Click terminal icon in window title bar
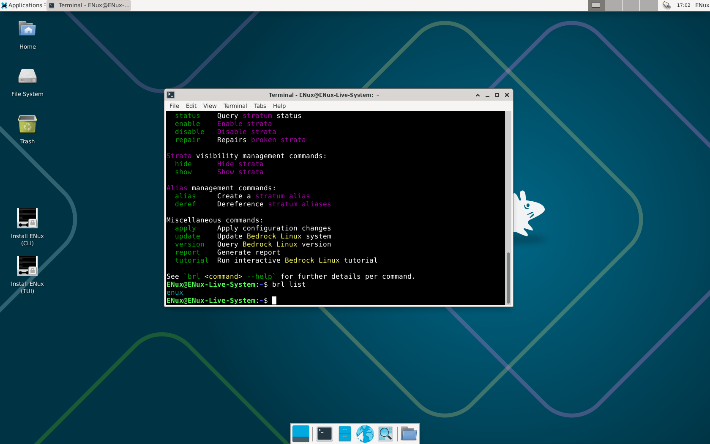The width and height of the screenshot is (710, 444). tap(171, 95)
